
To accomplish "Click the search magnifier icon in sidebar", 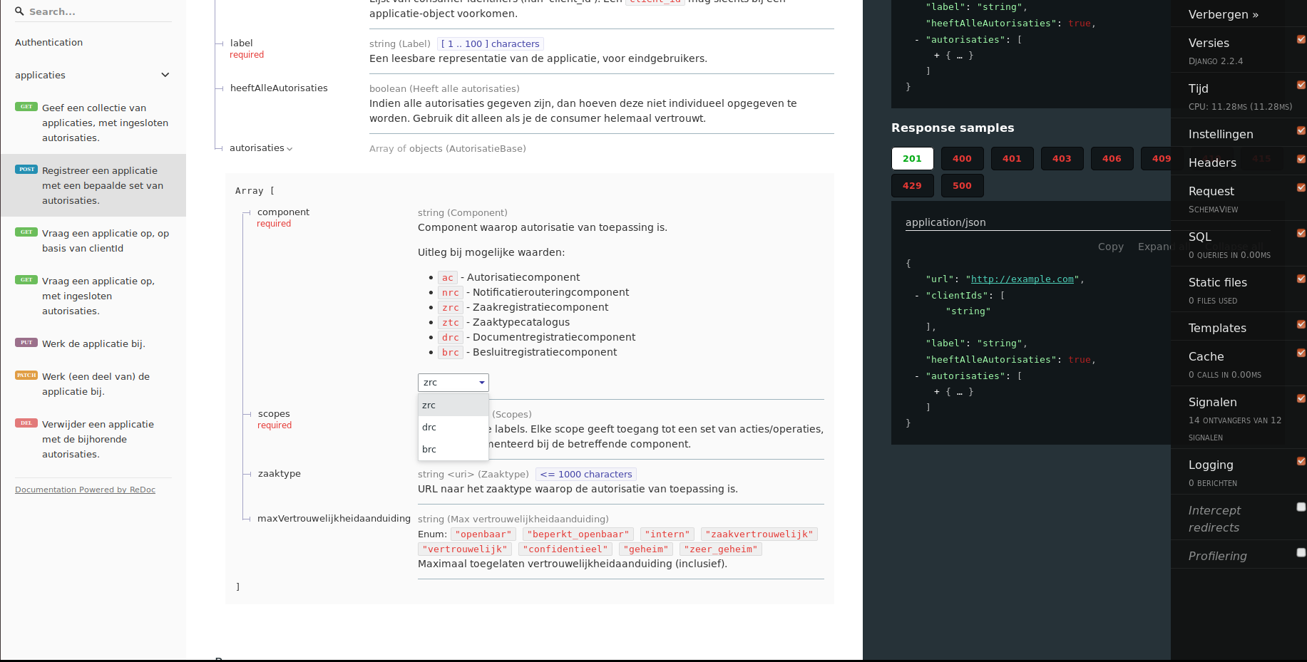I will click(x=18, y=11).
